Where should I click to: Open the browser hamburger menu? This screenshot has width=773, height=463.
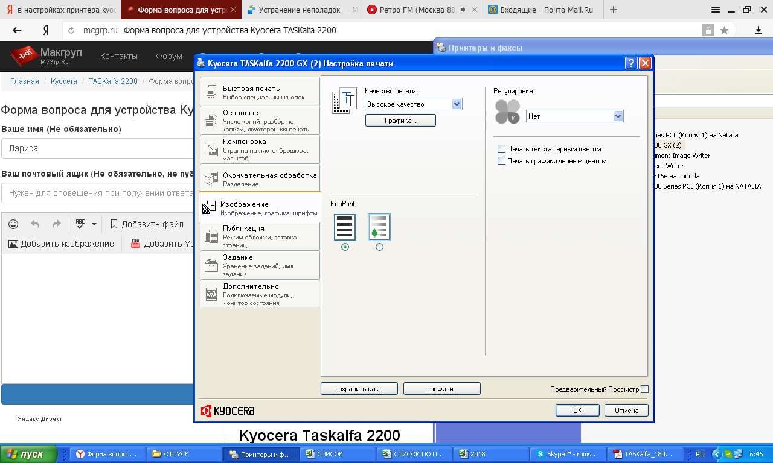[x=716, y=10]
